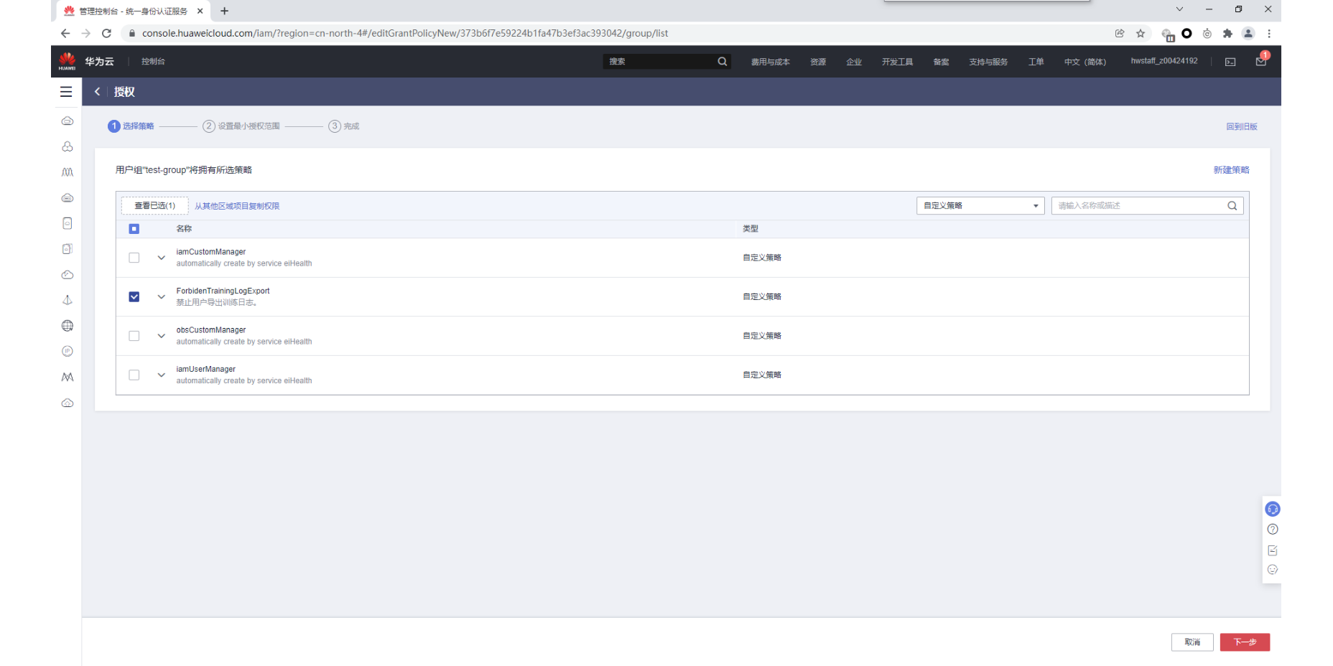Click the browser back arrow
This screenshot has width=1333, height=666.
pyautogui.click(x=65, y=33)
